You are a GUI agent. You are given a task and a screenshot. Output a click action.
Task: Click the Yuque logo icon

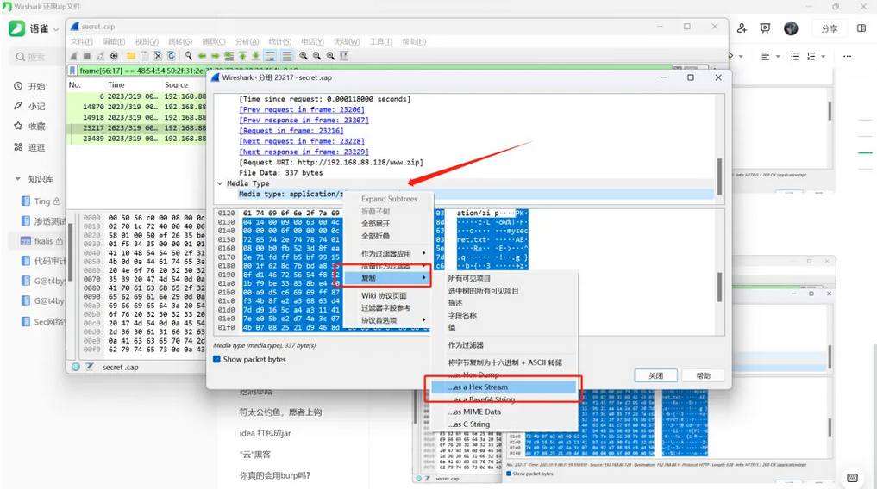coord(16,28)
